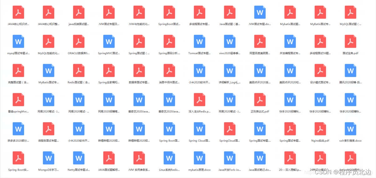Open the 深入浅出Redis.p PDF icon

(x=200, y=100)
